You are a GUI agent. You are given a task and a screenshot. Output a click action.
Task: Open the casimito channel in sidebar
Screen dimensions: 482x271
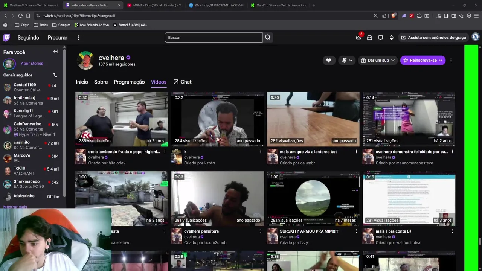coord(32,145)
